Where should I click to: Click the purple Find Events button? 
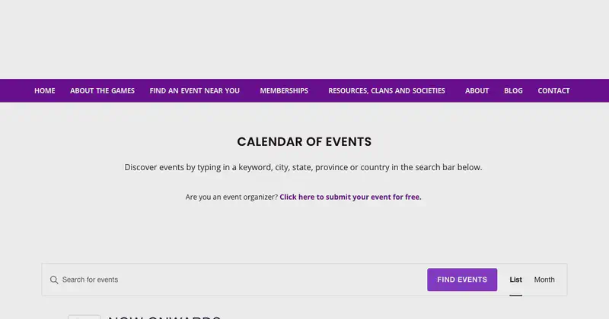[x=462, y=280]
